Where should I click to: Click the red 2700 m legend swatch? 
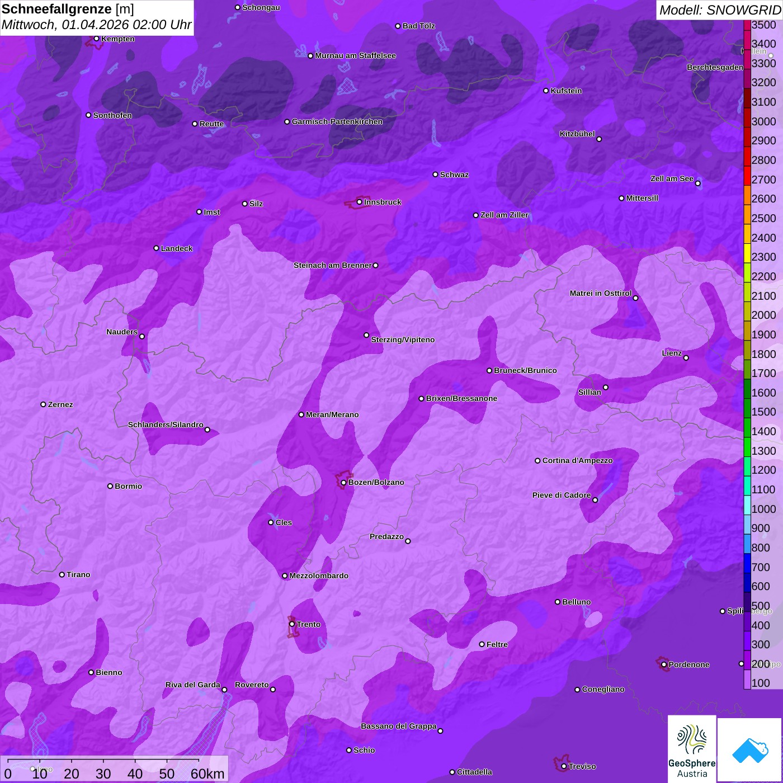point(747,176)
